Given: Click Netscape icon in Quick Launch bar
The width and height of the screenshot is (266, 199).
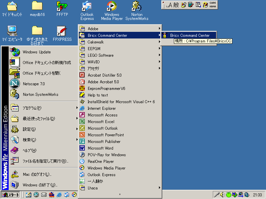Looking at the screenshot, I should (x=36, y=195).
